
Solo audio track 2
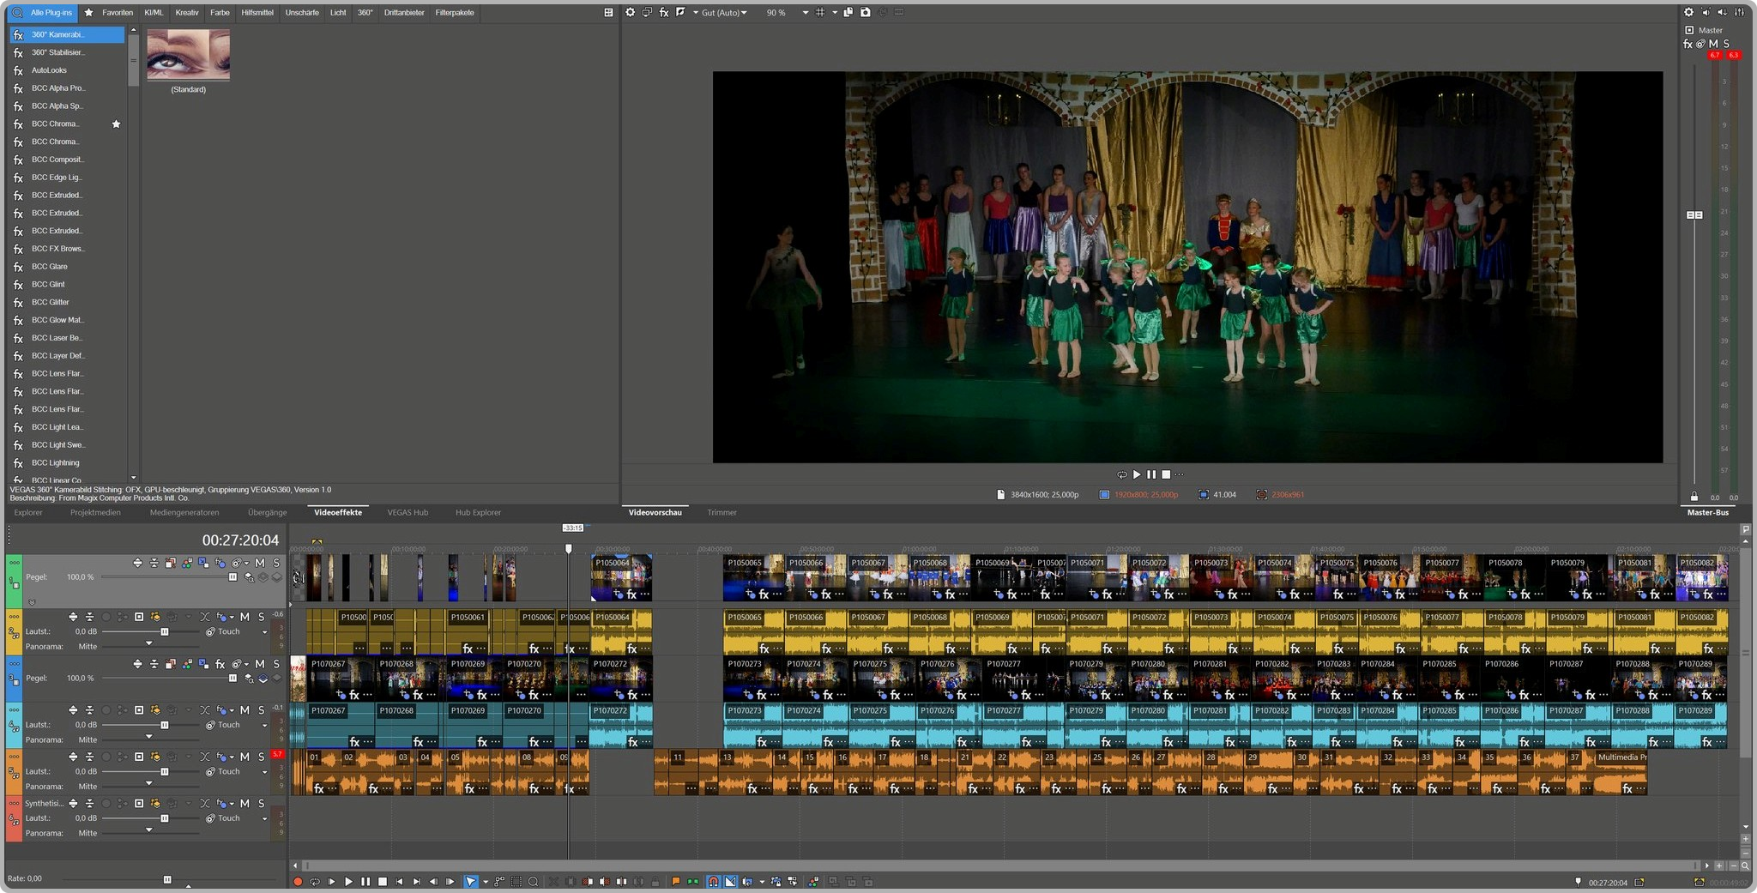(x=261, y=617)
